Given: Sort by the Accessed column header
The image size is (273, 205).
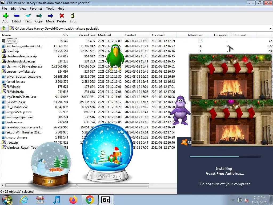Looking at the screenshot, I should (x=163, y=35).
